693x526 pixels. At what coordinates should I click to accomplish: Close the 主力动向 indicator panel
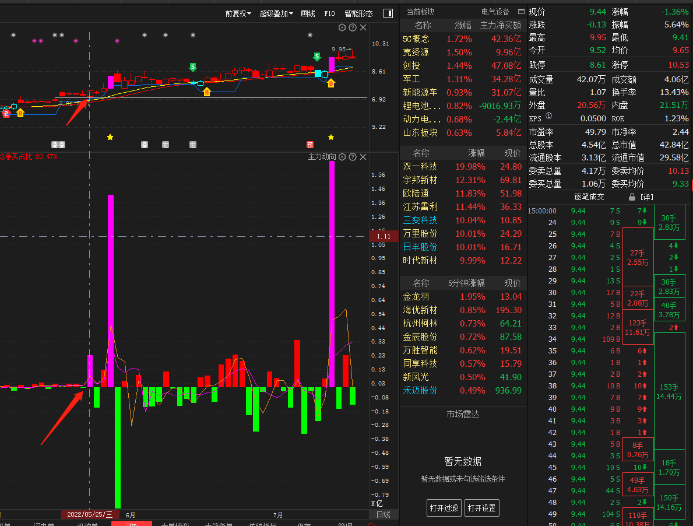(x=363, y=157)
